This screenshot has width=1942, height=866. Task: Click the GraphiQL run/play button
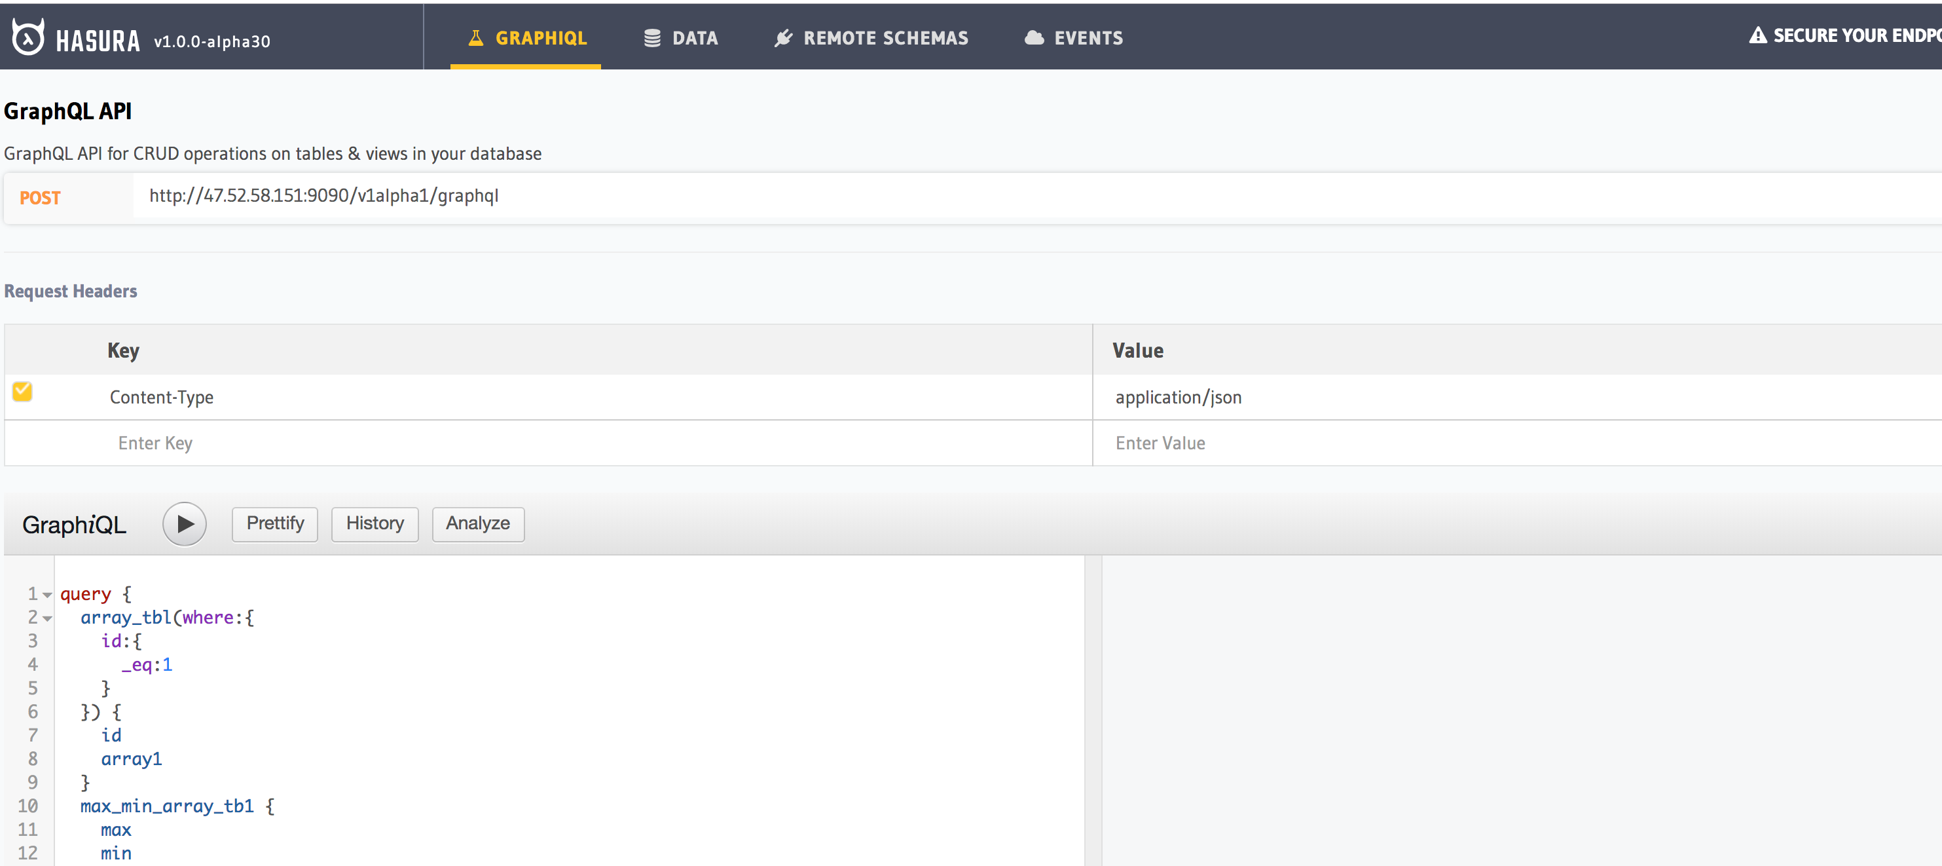[x=186, y=521]
